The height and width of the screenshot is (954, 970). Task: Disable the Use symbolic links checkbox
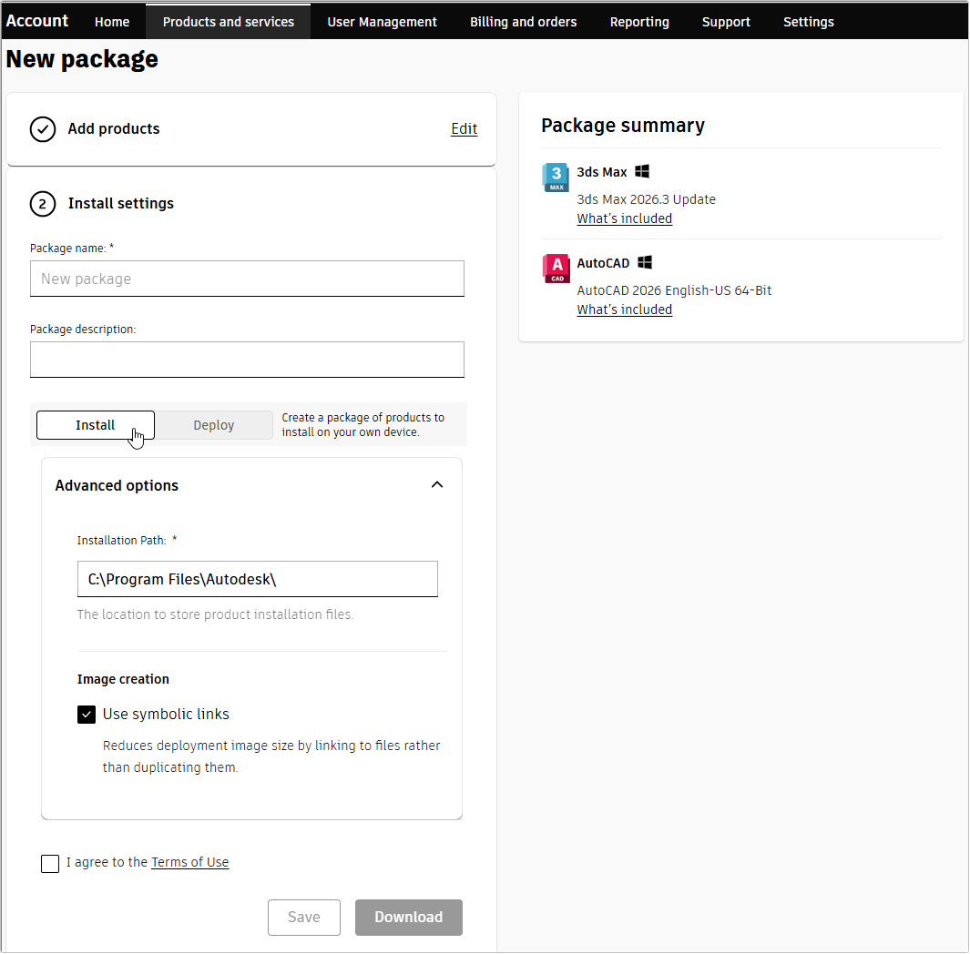pyautogui.click(x=87, y=715)
